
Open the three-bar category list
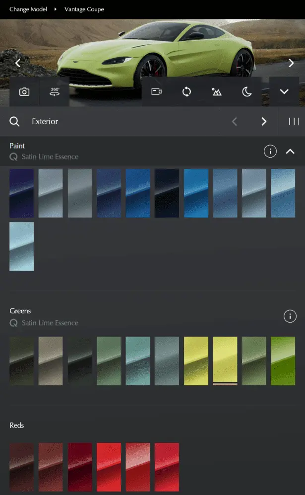click(x=294, y=122)
